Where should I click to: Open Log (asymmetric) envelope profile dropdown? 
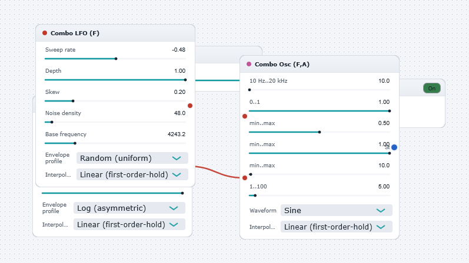(129, 208)
